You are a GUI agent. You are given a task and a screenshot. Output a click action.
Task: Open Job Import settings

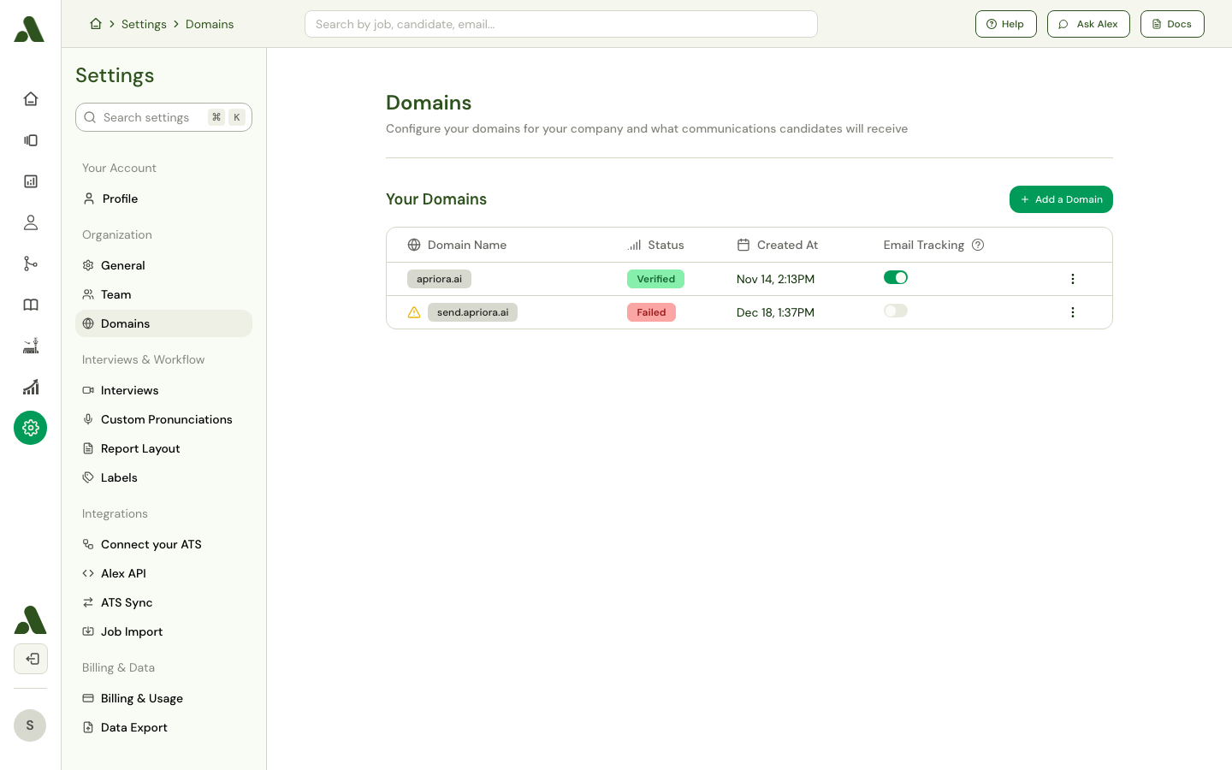[x=163, y=631]
